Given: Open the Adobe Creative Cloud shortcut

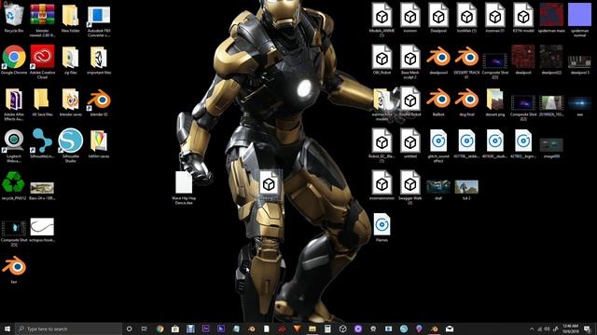Looking at the screenshot, I should pyautogui.click(x=42, y=58).
